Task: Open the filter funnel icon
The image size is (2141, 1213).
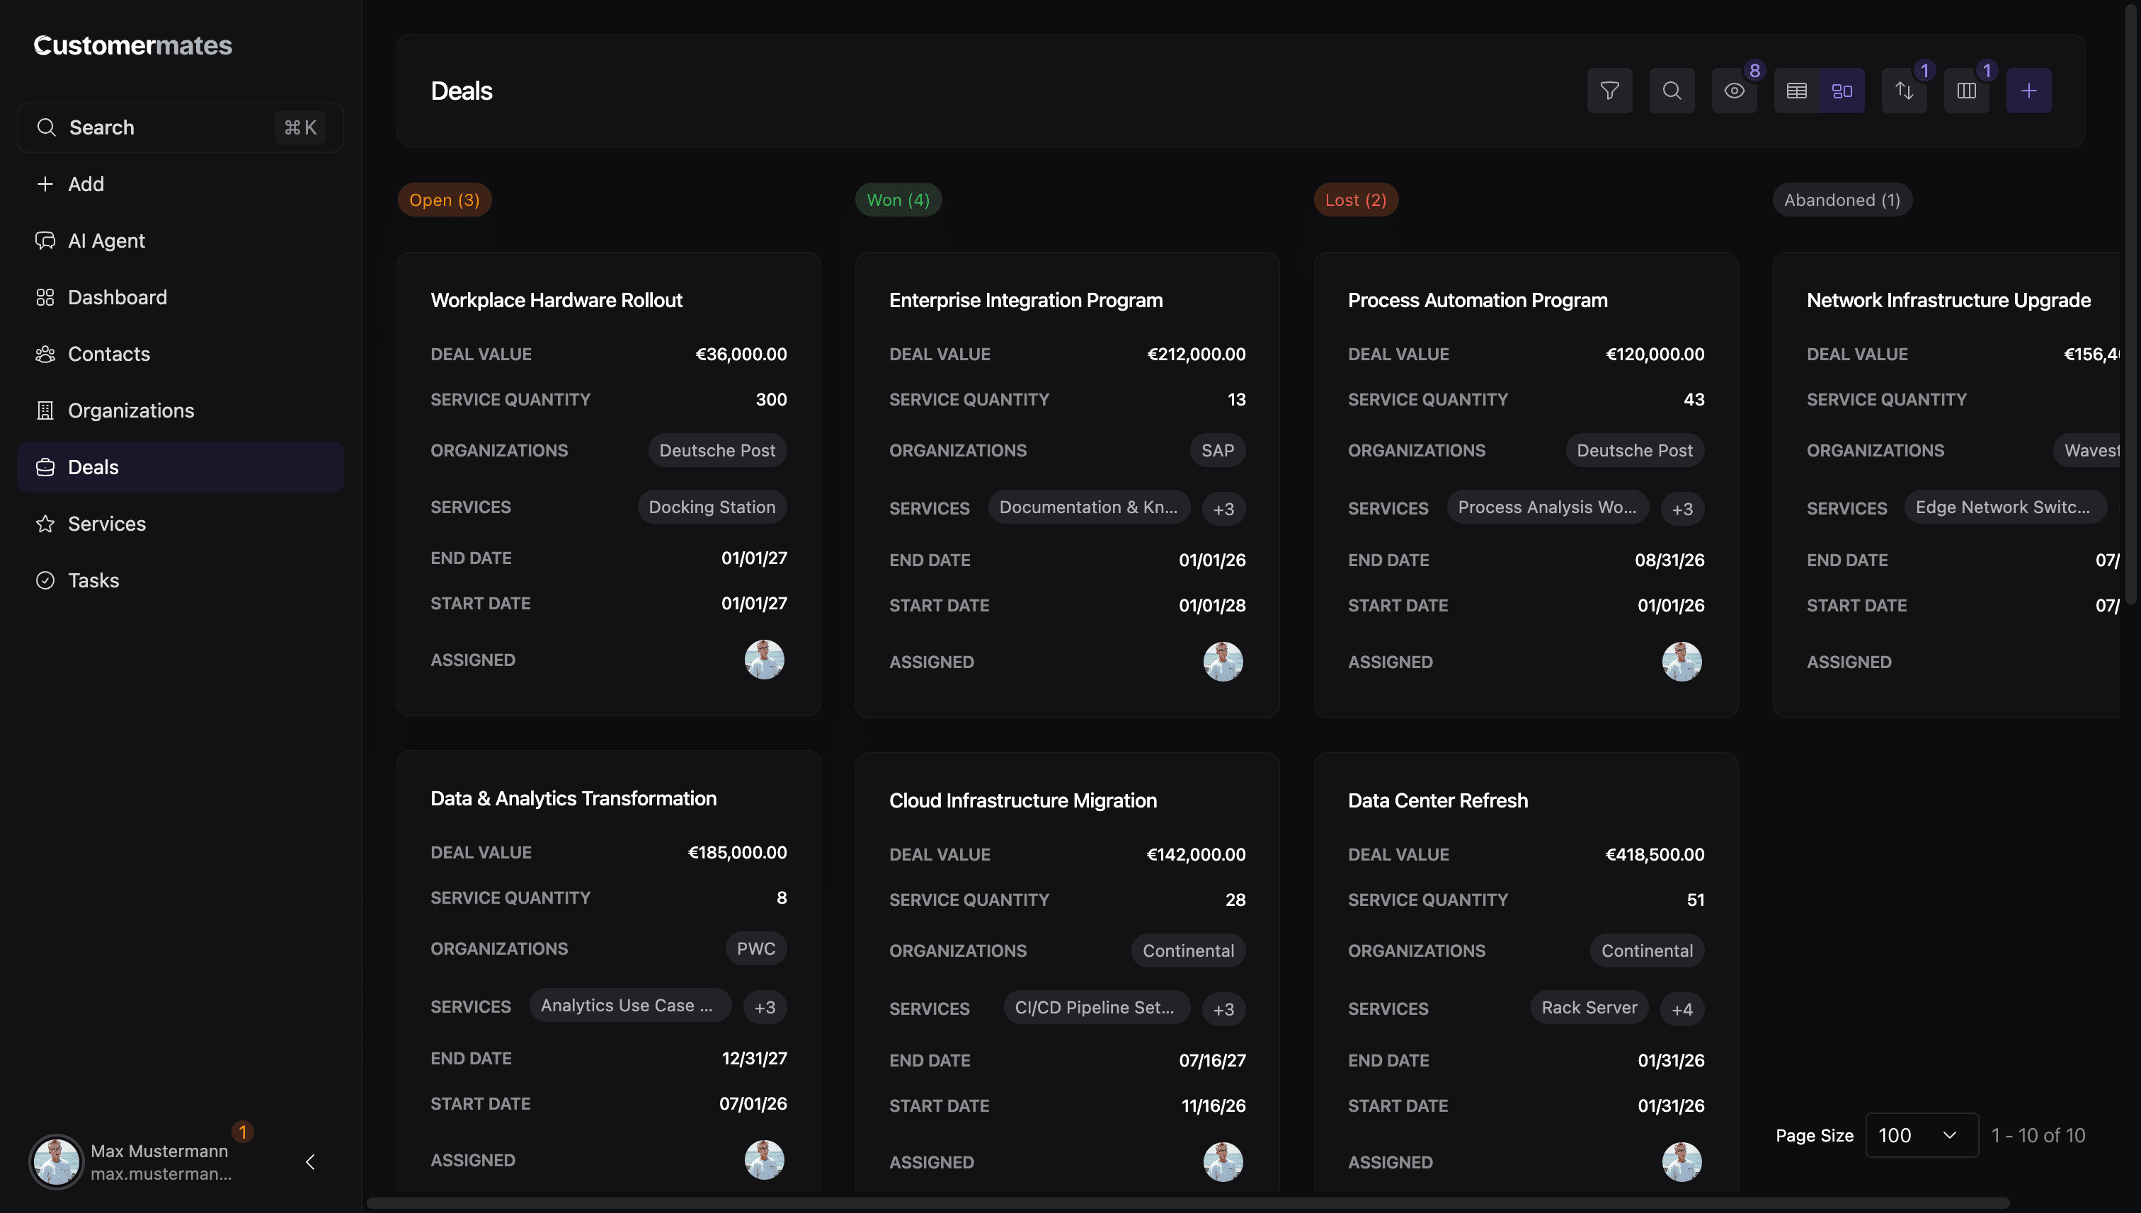Action: pos(1609,91)
